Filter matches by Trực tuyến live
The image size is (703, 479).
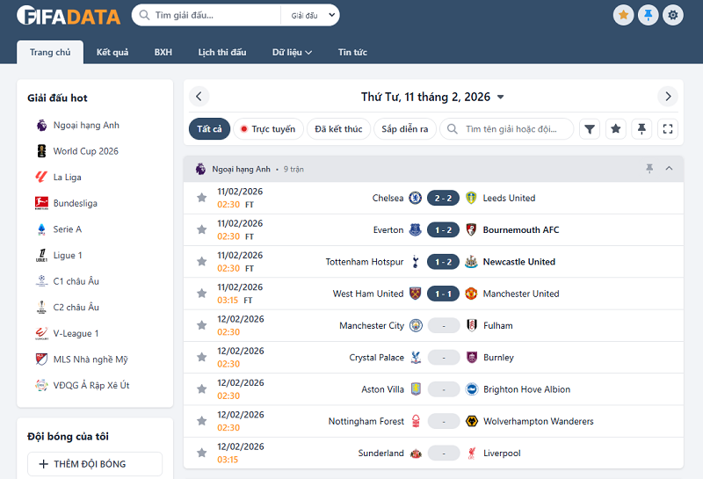[x=269, y=129]
